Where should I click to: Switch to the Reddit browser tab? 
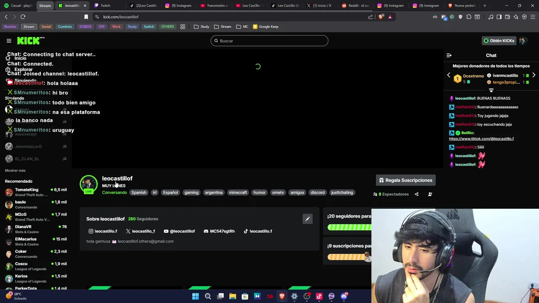pos(356,5)
